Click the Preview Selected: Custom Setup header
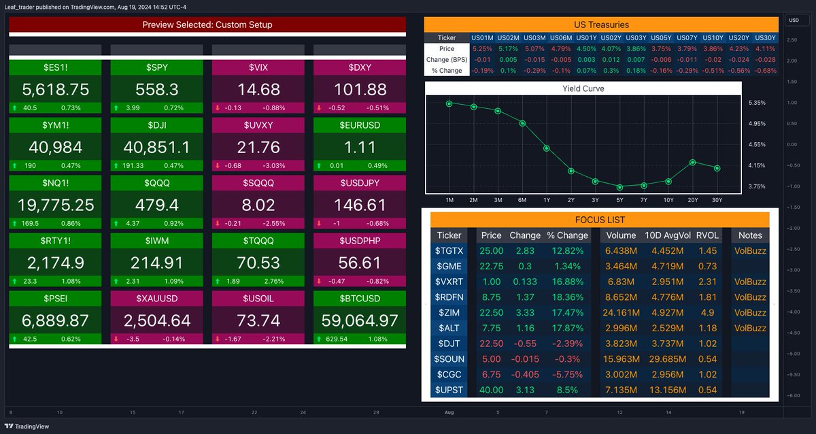 click(x=207, y=24)
